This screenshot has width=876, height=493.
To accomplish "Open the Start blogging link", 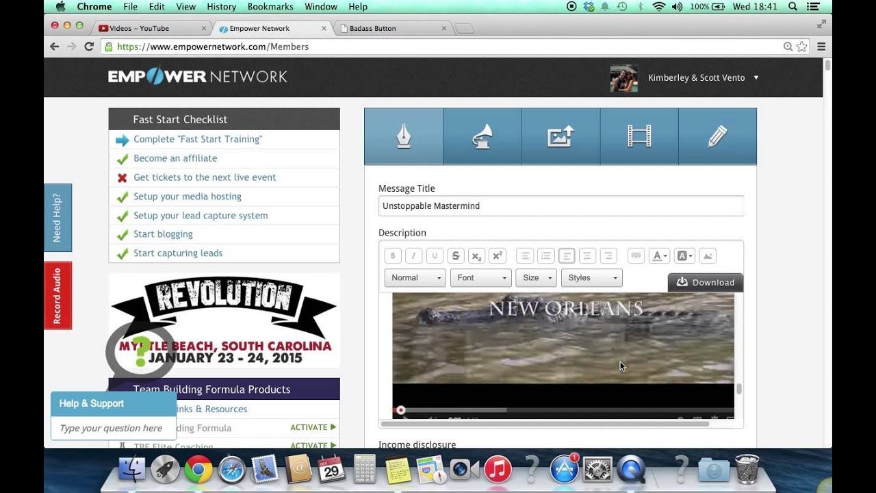I will tap(163, 234).
